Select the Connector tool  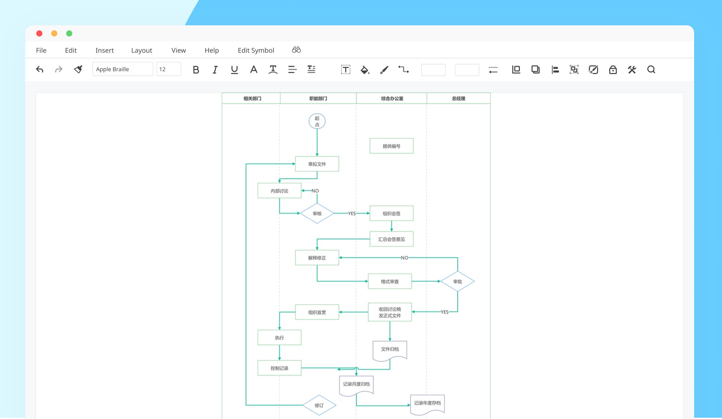[x=404, y=70]
